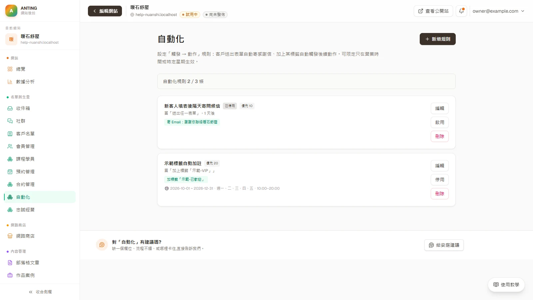The image size is (533, 300).
Task: Click the 網路商店 storefront icon
Action: pyautogui.click(x=10, y=236)
